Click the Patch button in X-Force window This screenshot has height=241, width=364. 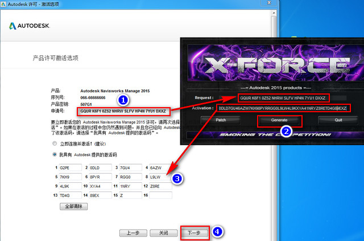tap(221, 120)
